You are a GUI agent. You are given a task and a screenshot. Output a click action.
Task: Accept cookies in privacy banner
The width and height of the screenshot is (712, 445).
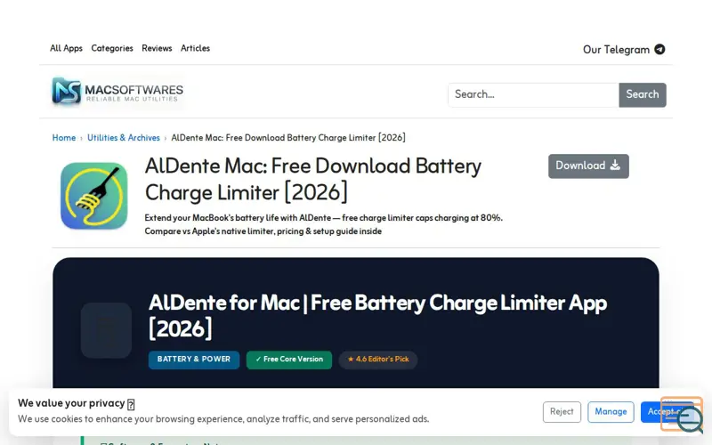click(x=667, y=412)
